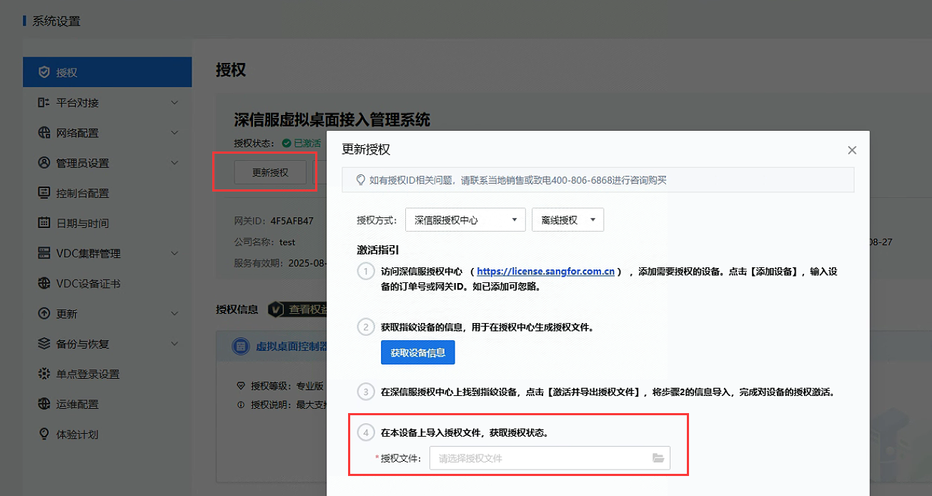Click the 平台对接 sidebar icon
This screenshot has width=932, height=496.
[44, 103]
